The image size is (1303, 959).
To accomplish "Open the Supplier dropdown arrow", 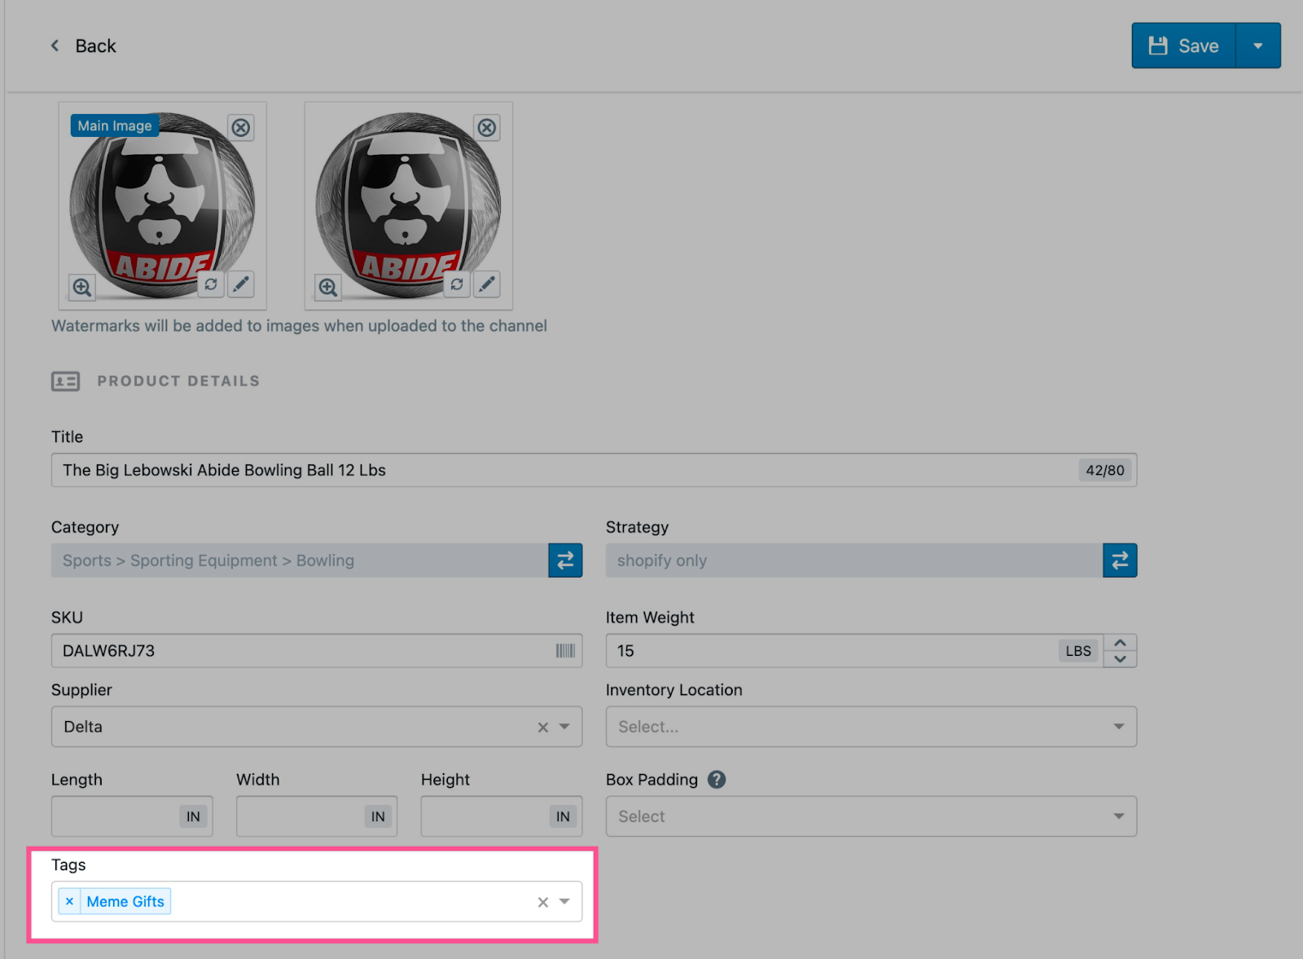I will click(564, 727).
